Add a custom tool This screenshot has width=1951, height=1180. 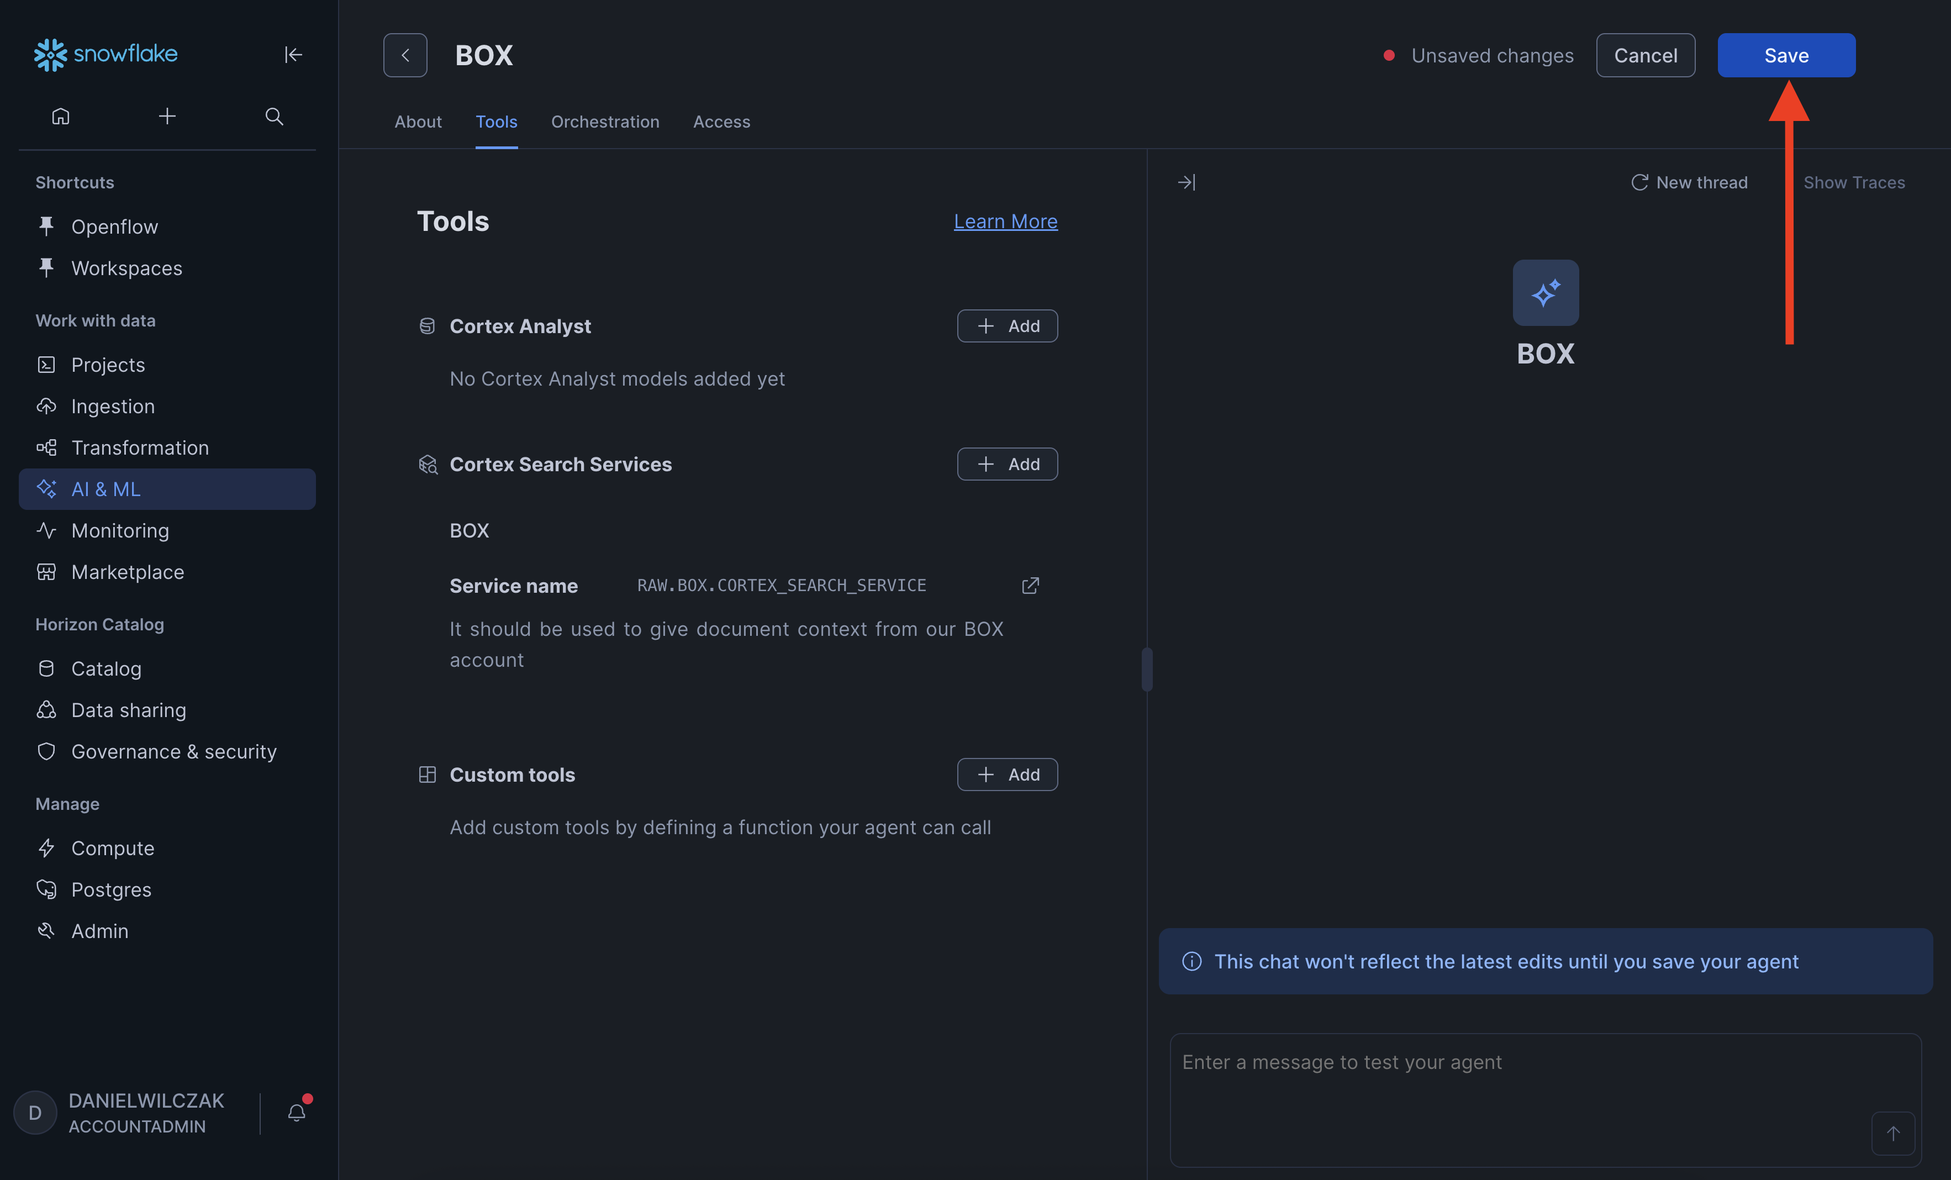click(1007, 775)
